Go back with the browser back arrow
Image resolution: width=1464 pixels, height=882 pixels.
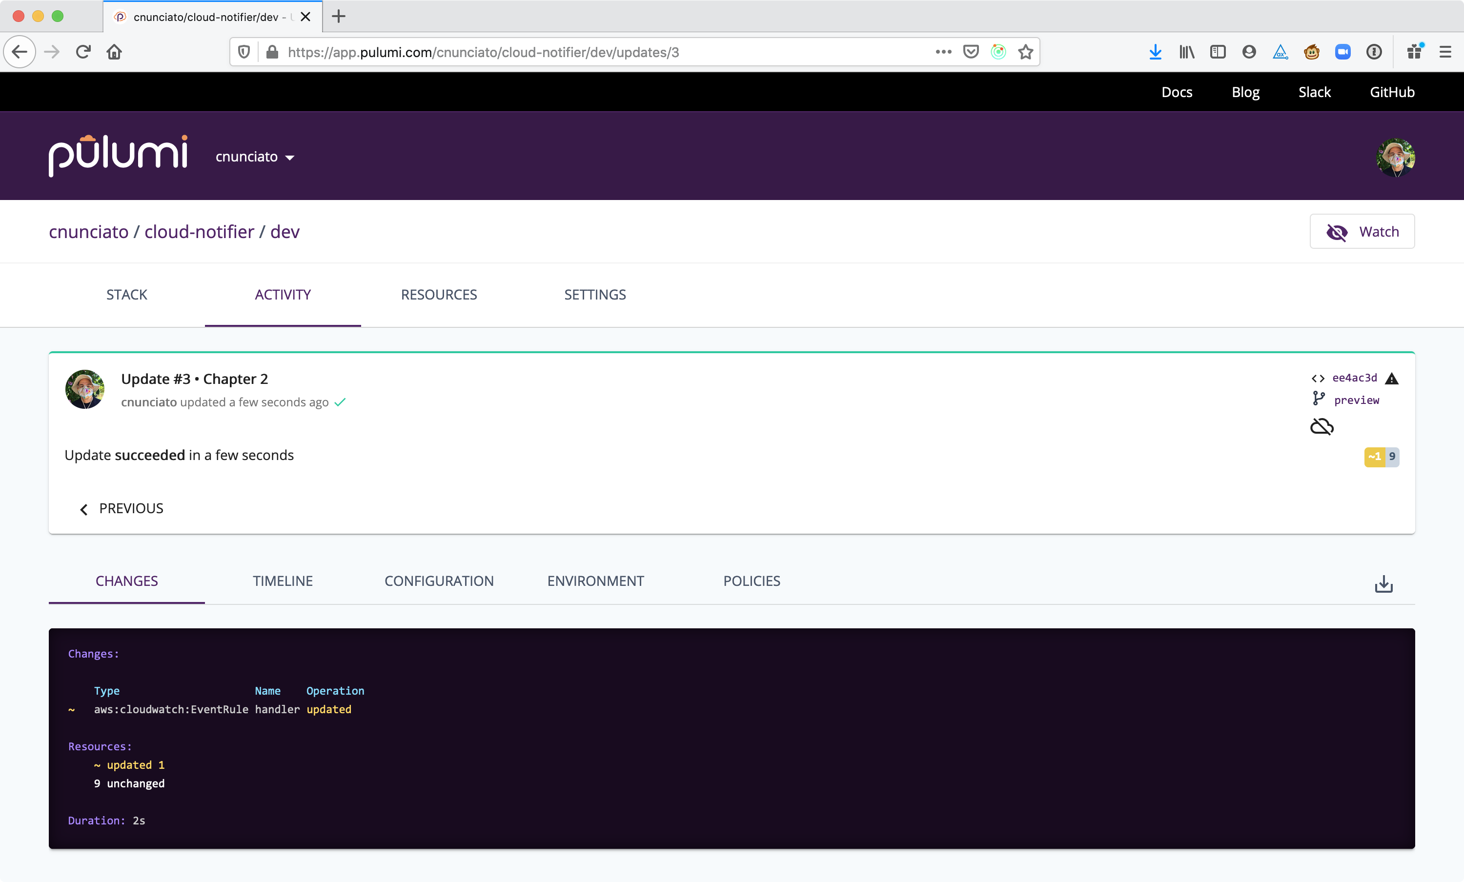20,52
